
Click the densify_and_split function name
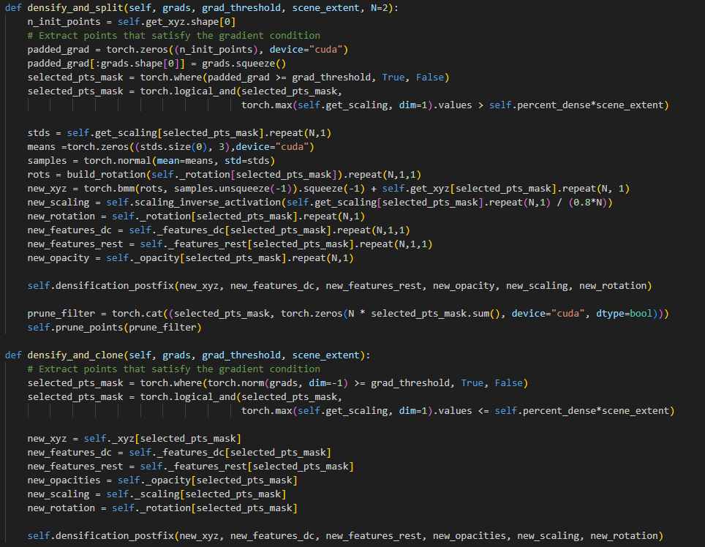point(75,7)
